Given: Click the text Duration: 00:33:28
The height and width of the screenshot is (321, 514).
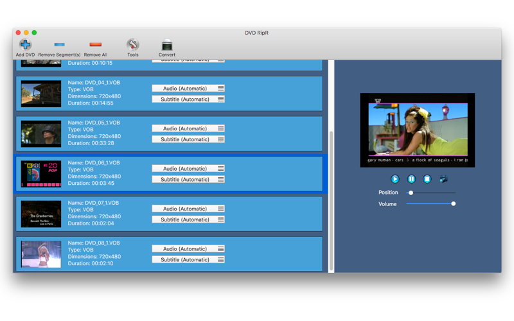Looking at the screenshot, I should [x=91, y=143].
